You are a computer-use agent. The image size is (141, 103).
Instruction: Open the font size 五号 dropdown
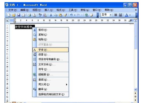click(111, 15)
